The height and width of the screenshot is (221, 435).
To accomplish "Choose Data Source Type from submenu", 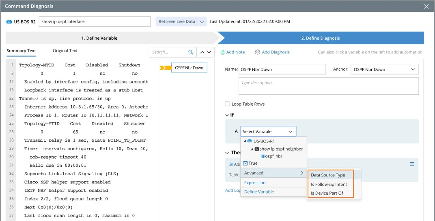I will click(328, 175).
